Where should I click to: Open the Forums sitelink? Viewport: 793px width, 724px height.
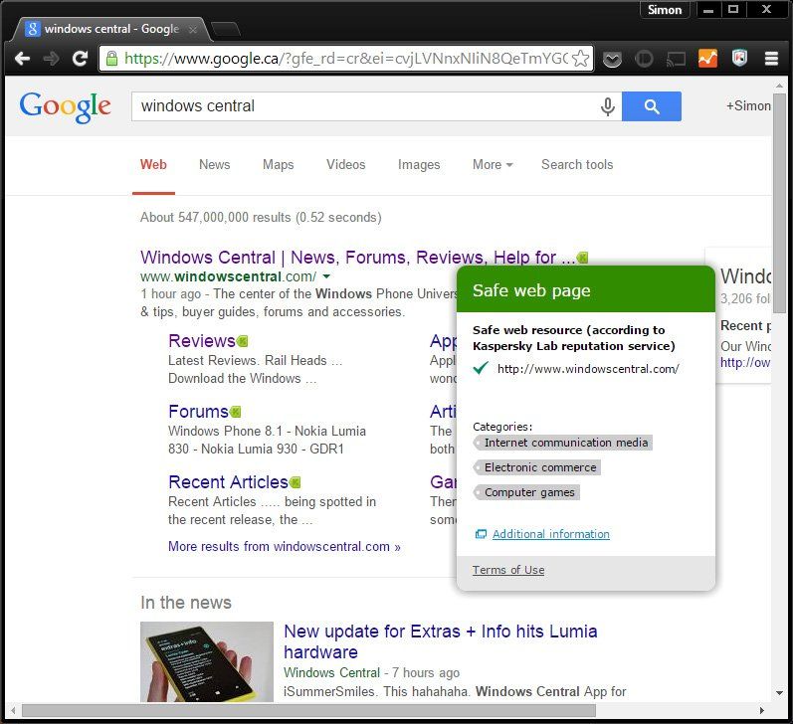(198, 412)
